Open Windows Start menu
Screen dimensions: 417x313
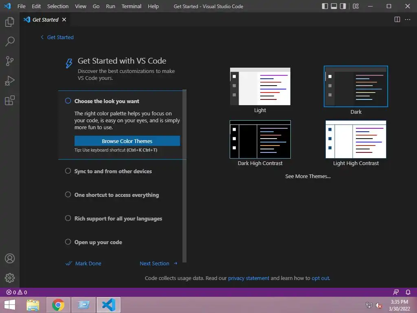pyautogui.click(x=10, y=305)
